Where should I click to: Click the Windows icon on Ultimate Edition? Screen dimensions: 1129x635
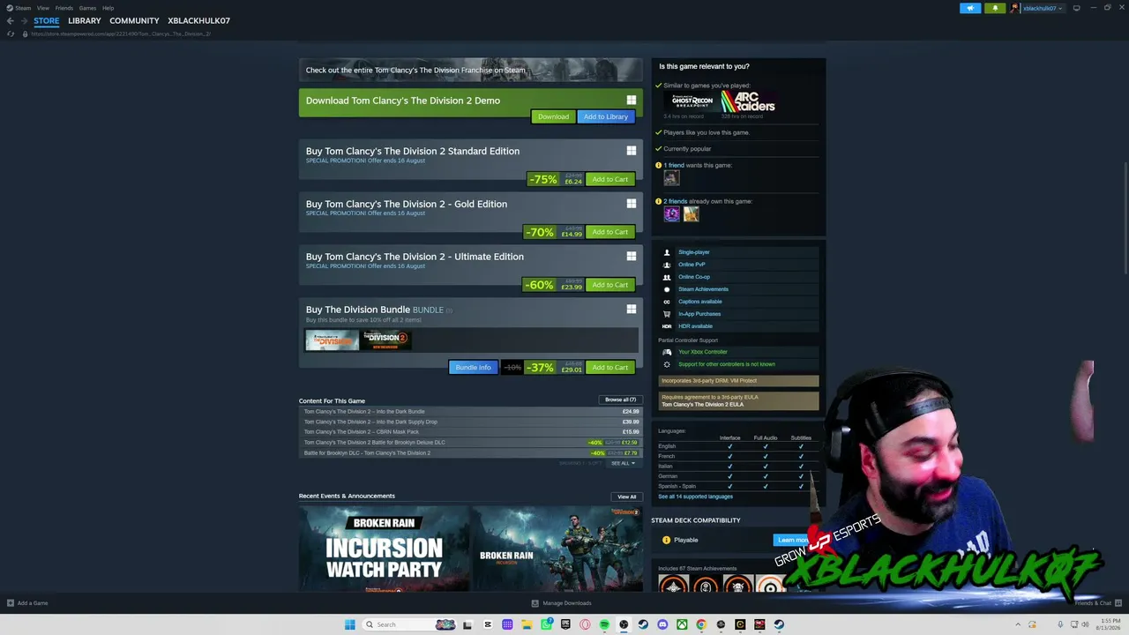tap(632, 257)
